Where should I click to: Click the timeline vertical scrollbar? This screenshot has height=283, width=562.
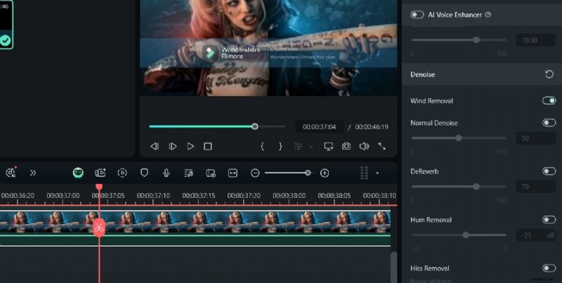393,267
